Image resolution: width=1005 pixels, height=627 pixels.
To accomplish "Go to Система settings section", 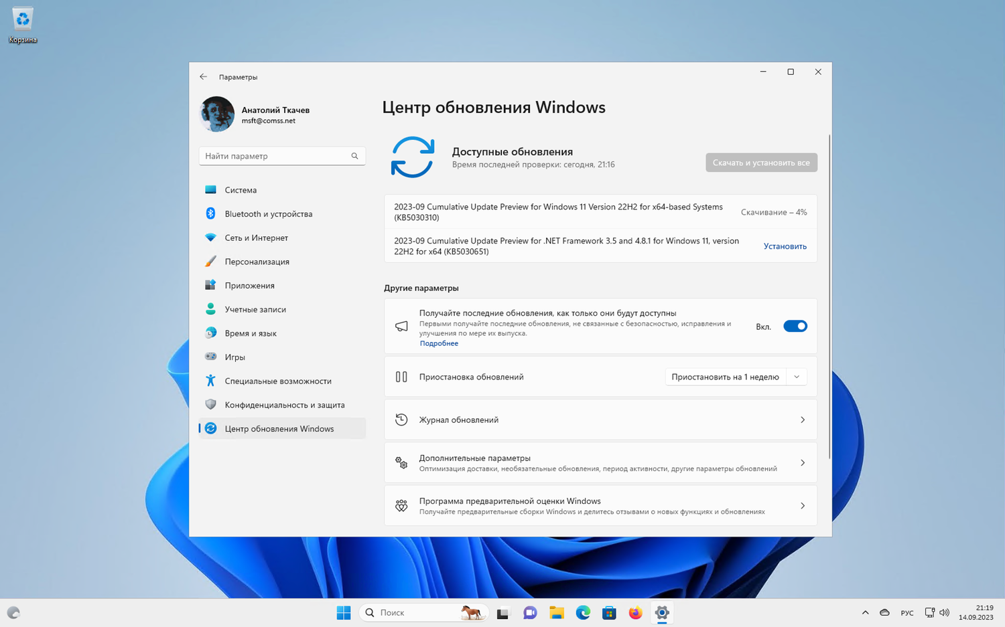I will point(282,190).
